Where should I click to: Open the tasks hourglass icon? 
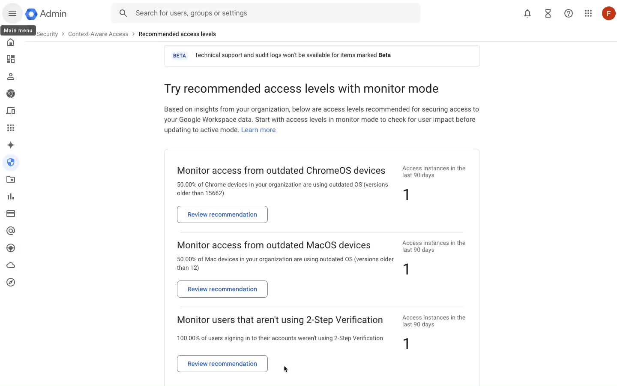coord(548,13)
